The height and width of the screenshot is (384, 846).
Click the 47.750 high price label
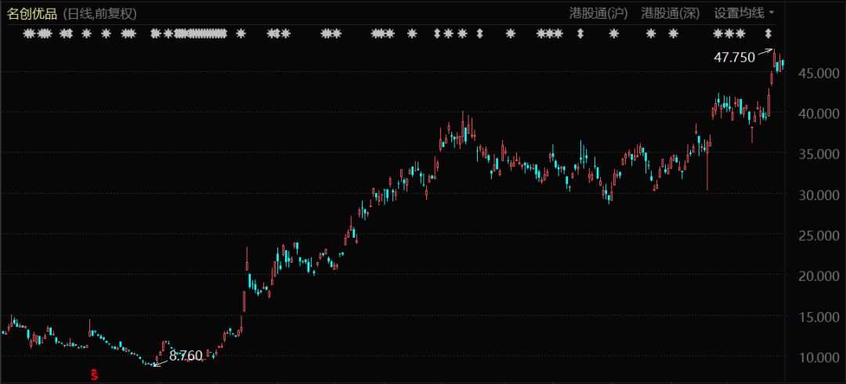click(x=734, y=56)
